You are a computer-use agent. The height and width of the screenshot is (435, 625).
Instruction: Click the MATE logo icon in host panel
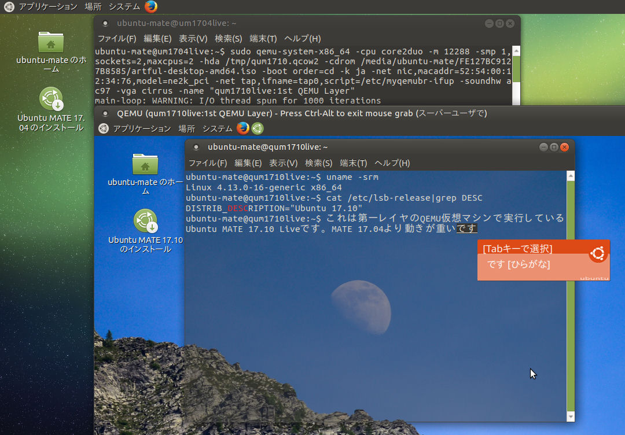[x=9, y=7]
